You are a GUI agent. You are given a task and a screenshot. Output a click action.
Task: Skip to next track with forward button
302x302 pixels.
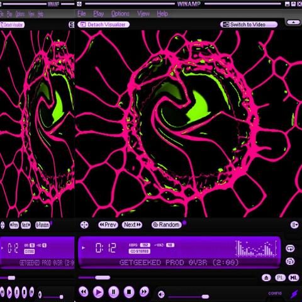[144, 291]
